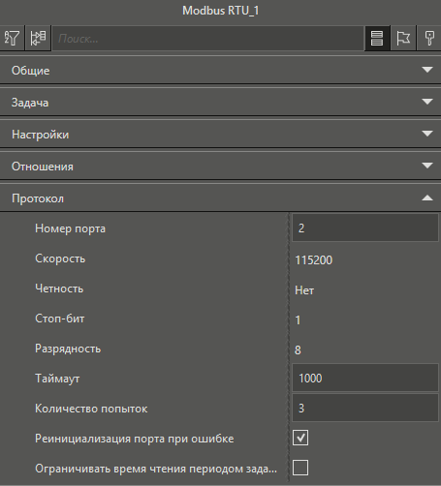
Task: Select the Таймаут property label
Action: [x=57, y=379]
